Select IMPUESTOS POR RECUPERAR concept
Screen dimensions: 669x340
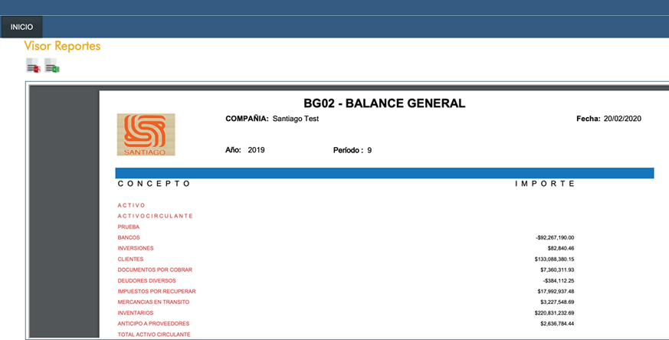click(156, 291)
